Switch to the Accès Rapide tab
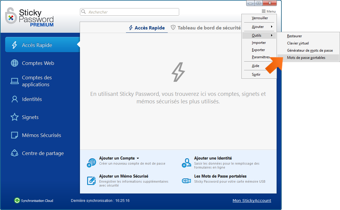The image size is (340, 210). click(147, 28)
